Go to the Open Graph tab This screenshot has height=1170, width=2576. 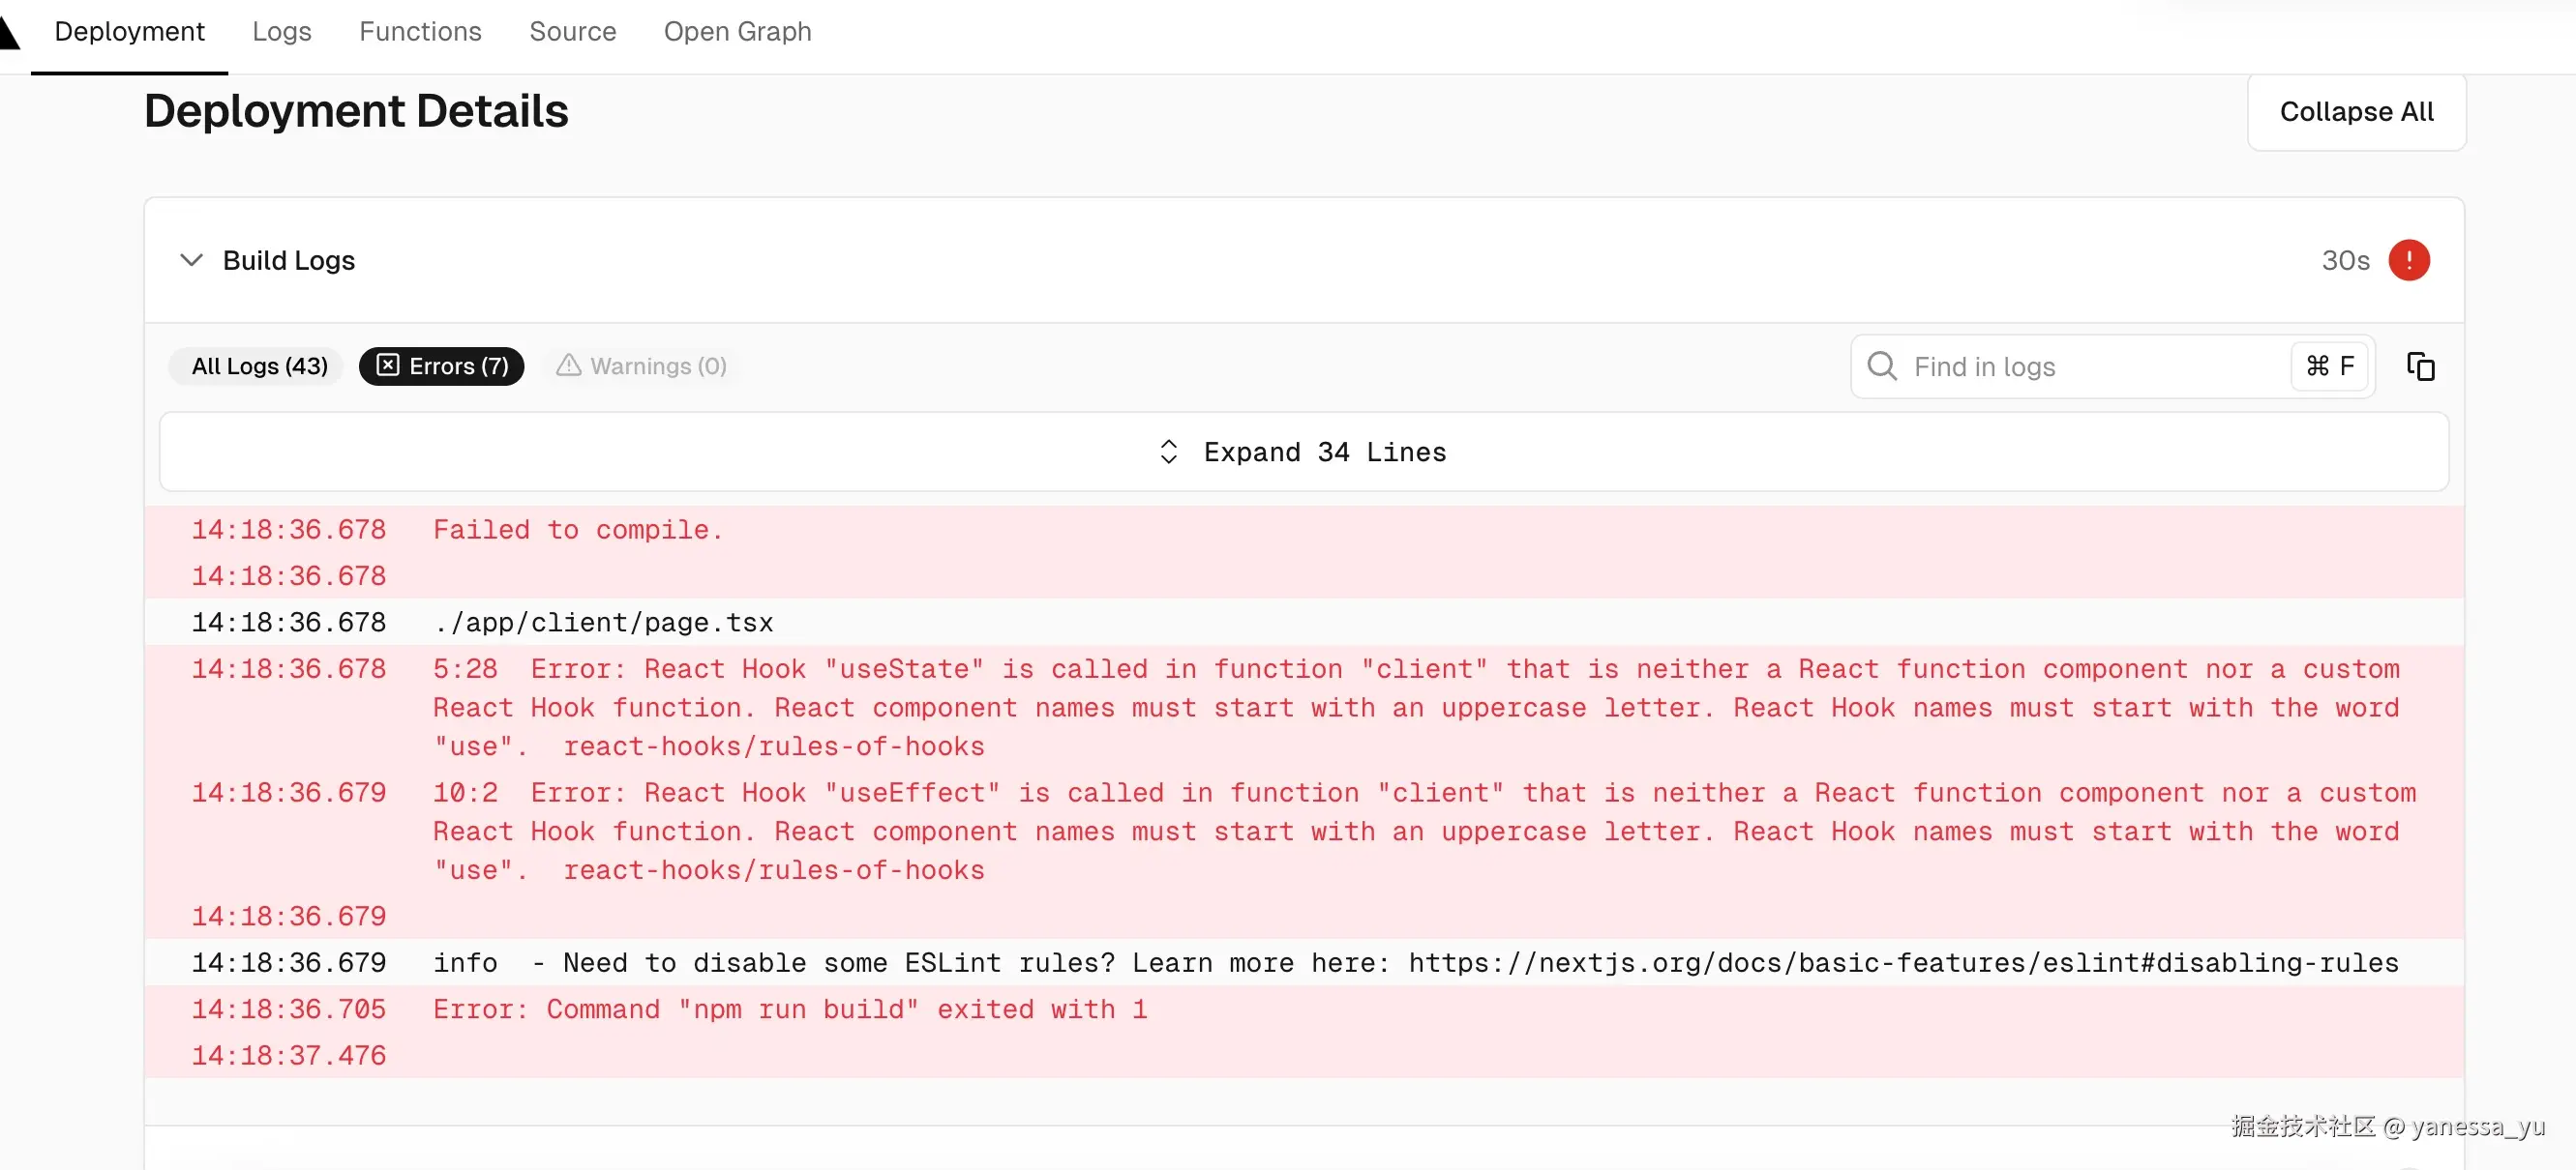(x=737, y=32)
